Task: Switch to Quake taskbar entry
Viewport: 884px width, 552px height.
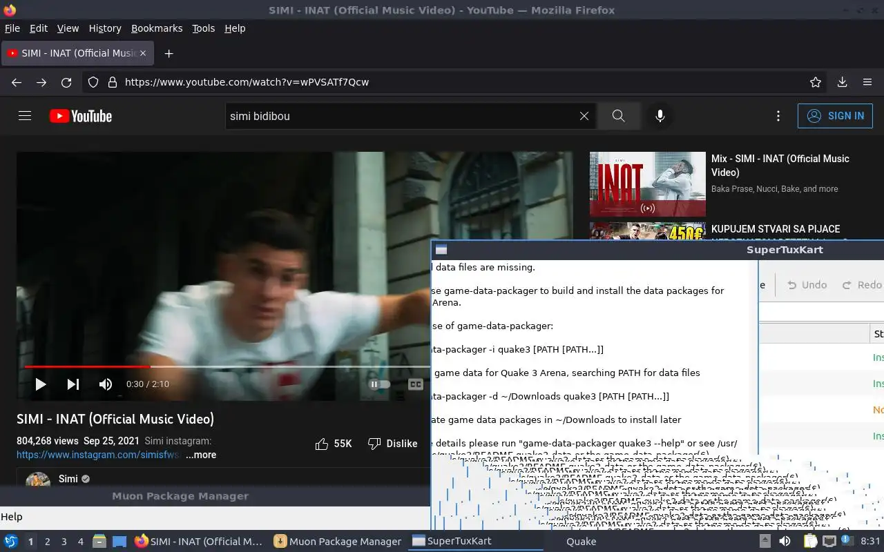Action: 581,542
